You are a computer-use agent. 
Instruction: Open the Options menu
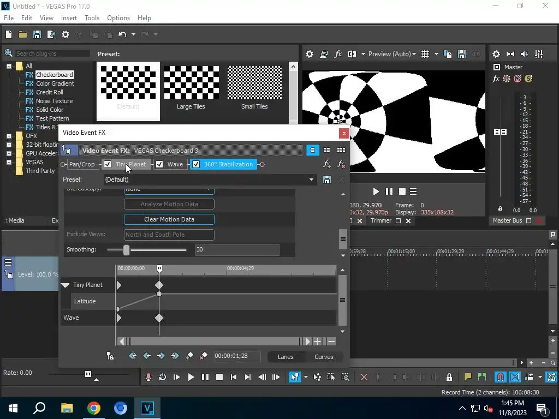(118, 18)
